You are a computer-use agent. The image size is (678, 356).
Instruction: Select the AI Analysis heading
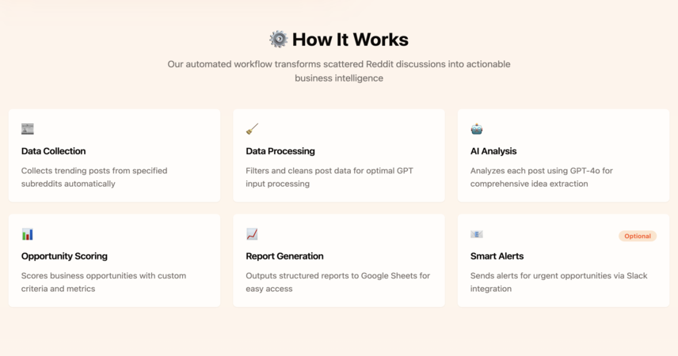tap(493, 151)
